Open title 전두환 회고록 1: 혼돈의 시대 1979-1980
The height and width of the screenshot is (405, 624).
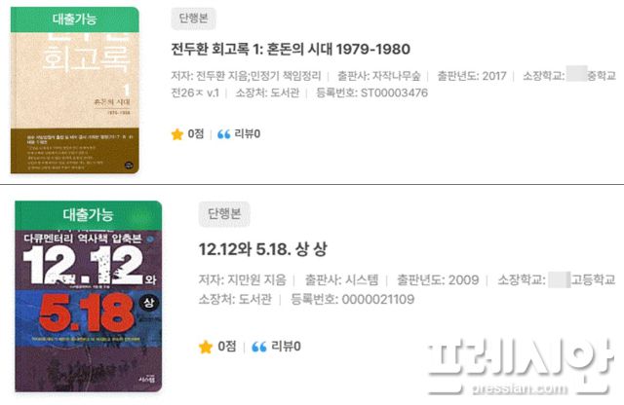(291, 50)
